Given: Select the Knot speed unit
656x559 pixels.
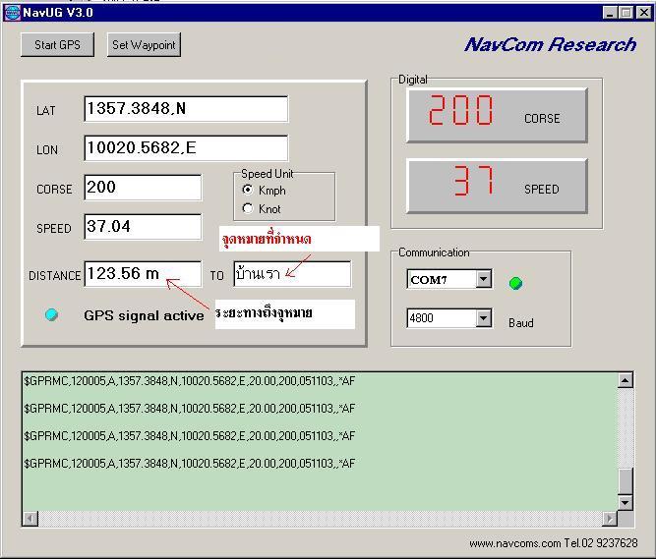Looking at the screenshot, I should pyautogui.click(x=248, y=208).
